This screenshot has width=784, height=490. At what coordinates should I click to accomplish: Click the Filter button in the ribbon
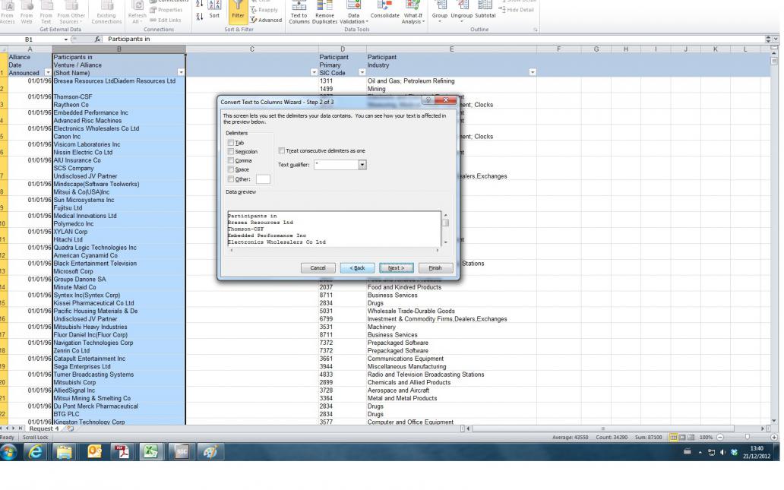click(238, 11)
